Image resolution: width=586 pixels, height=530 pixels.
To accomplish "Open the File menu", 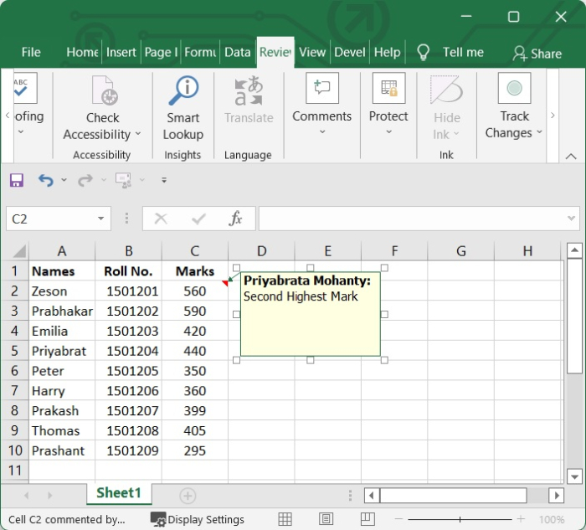I will 31,52.
